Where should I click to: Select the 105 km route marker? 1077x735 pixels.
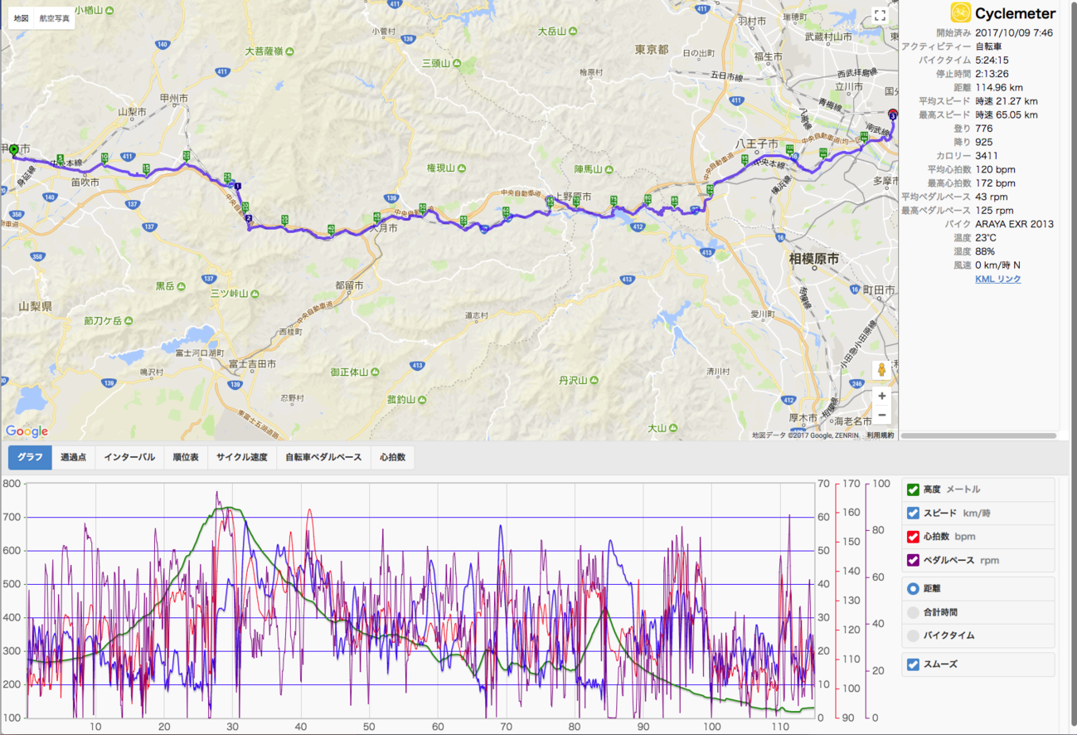coord(823,152)
